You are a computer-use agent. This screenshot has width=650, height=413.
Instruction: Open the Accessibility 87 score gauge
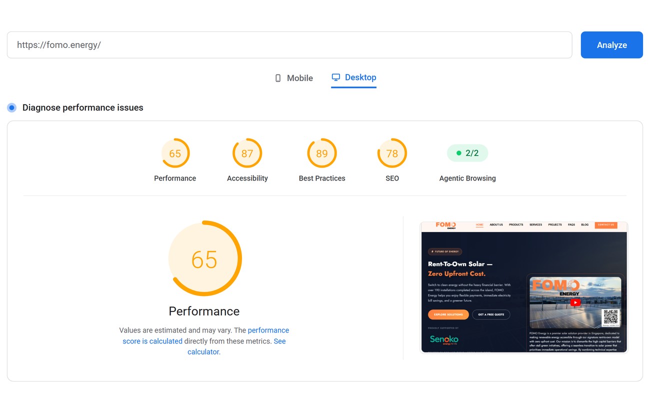pyautogui.click(x=247, y=153)
